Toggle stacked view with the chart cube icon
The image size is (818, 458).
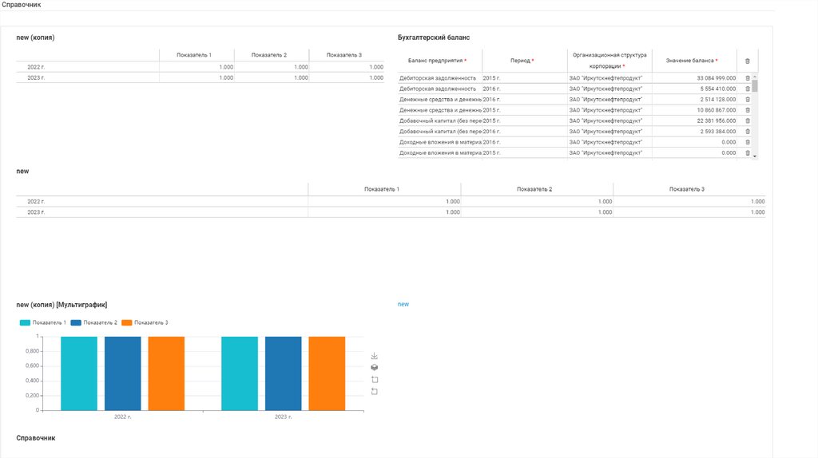(x=374, y=367)
